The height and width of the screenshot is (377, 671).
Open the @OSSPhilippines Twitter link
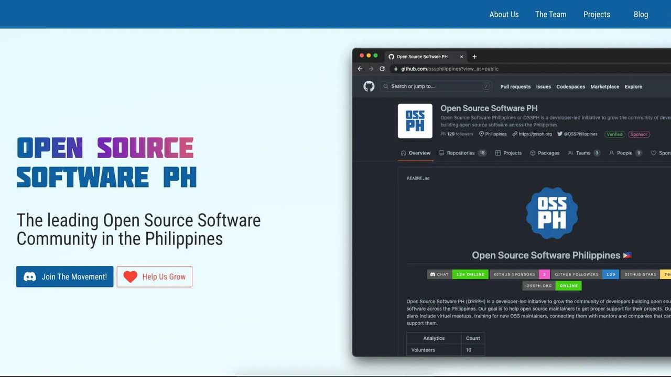(577, 134)
